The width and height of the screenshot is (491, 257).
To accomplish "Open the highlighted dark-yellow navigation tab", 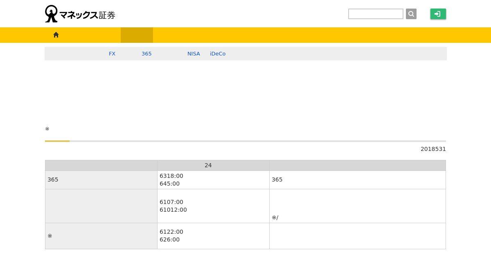I will (x=137, y=35).
